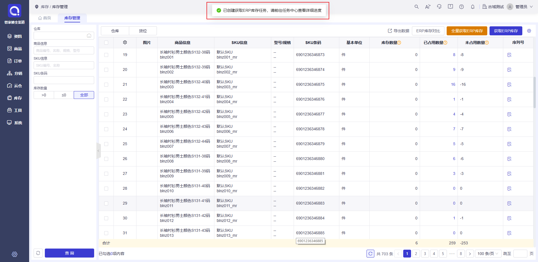The width and height of the screenshot is (538, 262).
Task: Check the checkbox for row 25
Action: click(106, 144)
